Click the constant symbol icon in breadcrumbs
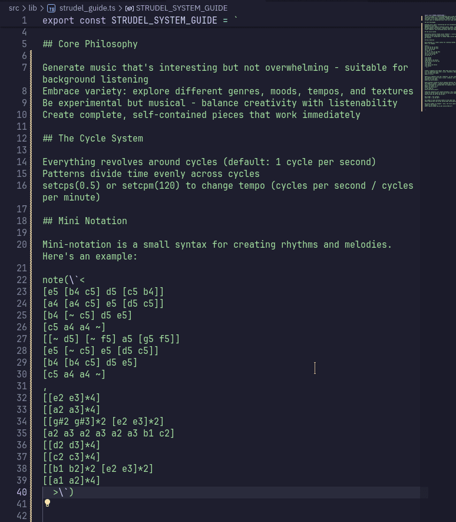Screen dimensions: 456x522 (x=129, y=8)
